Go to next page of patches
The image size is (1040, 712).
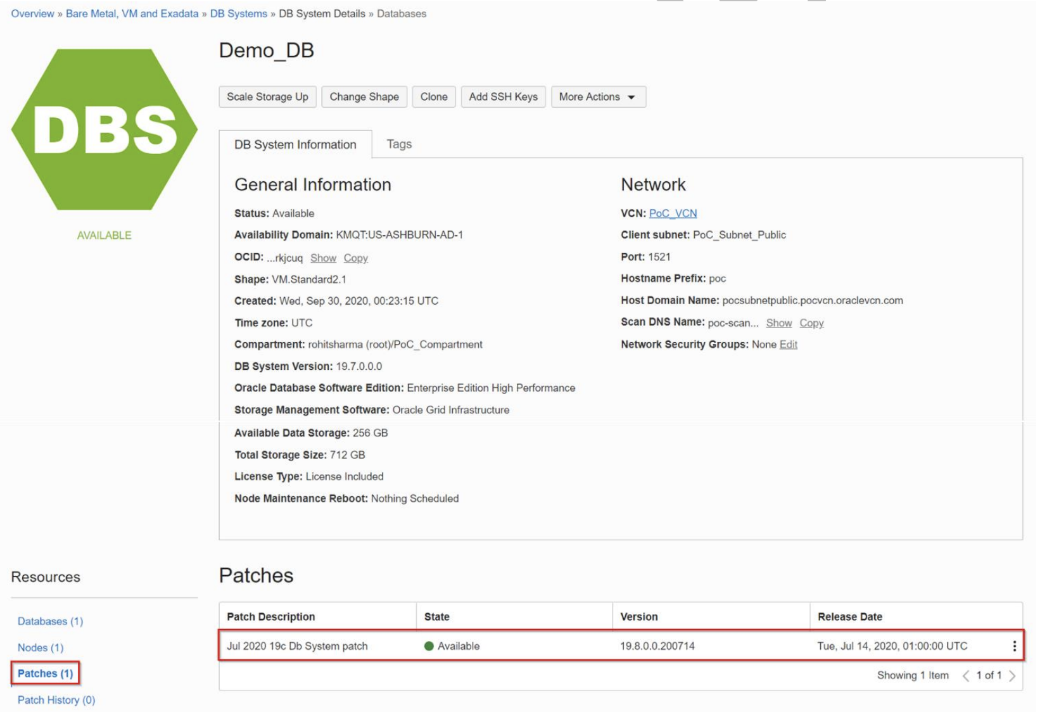tap(1013, 676)
